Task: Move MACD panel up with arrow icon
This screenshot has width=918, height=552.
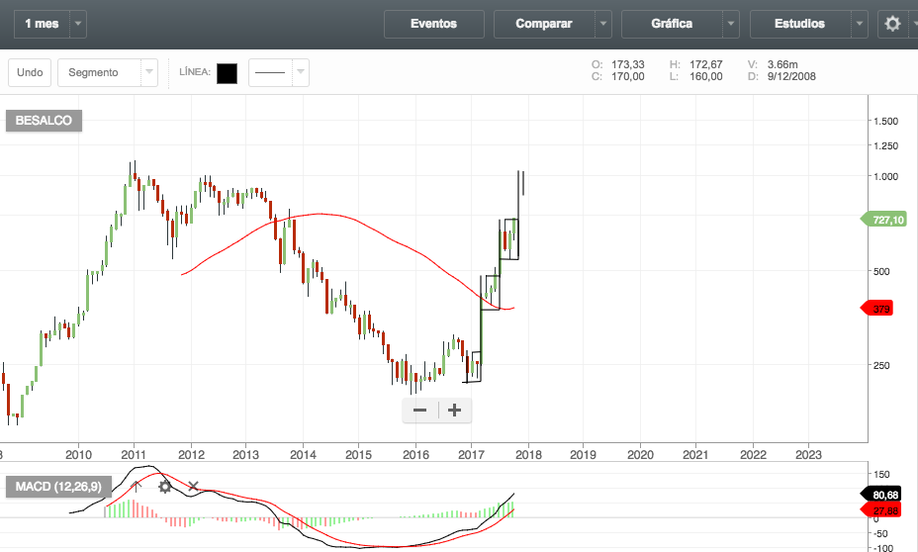Action: click(x=136, y=487)
